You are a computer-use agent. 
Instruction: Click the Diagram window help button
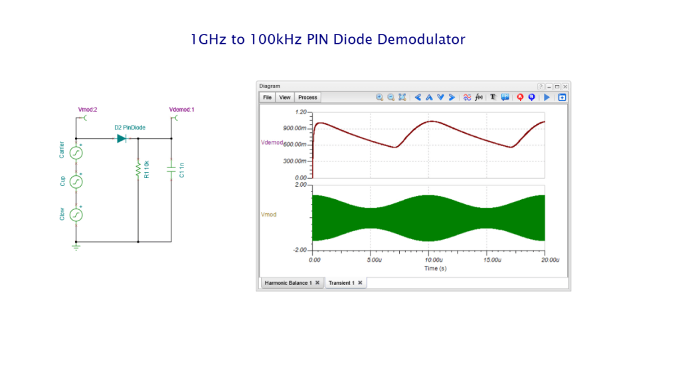pos(541,86)
